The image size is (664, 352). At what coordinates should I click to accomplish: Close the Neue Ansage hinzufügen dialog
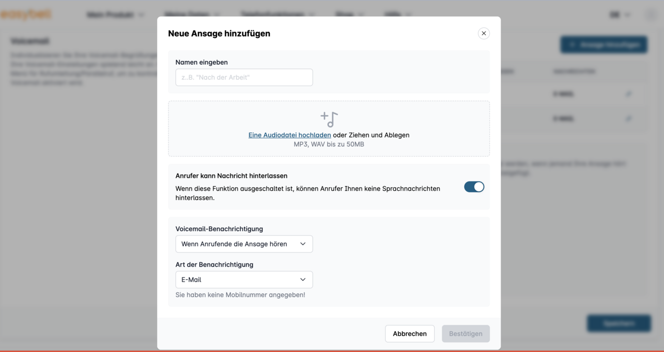[483, 33]
